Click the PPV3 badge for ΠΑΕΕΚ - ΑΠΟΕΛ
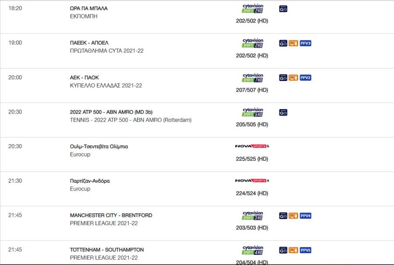The width and height of the screenshot is (394, 265). (x=306, y=43)
